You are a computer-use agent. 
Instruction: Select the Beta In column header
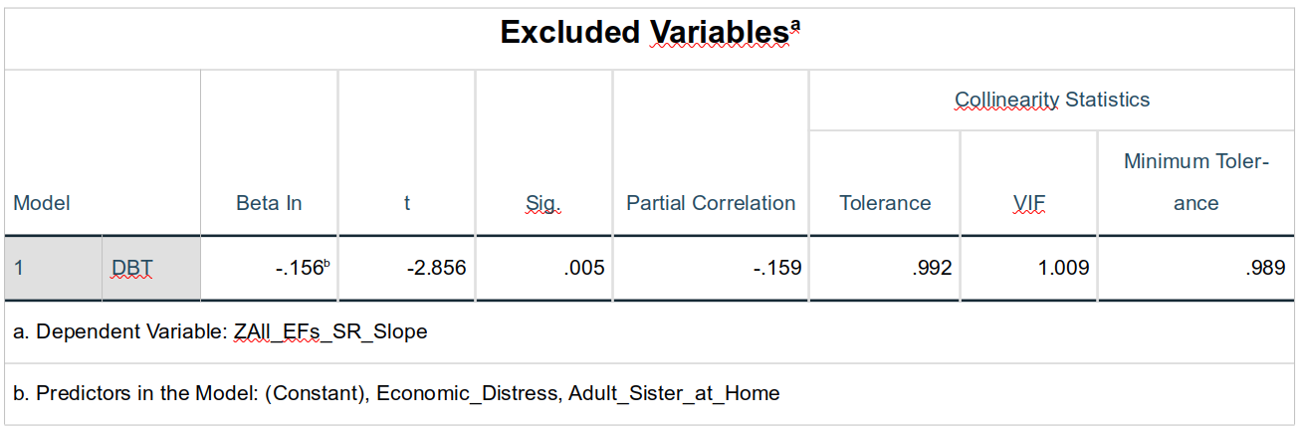point(269,203)
